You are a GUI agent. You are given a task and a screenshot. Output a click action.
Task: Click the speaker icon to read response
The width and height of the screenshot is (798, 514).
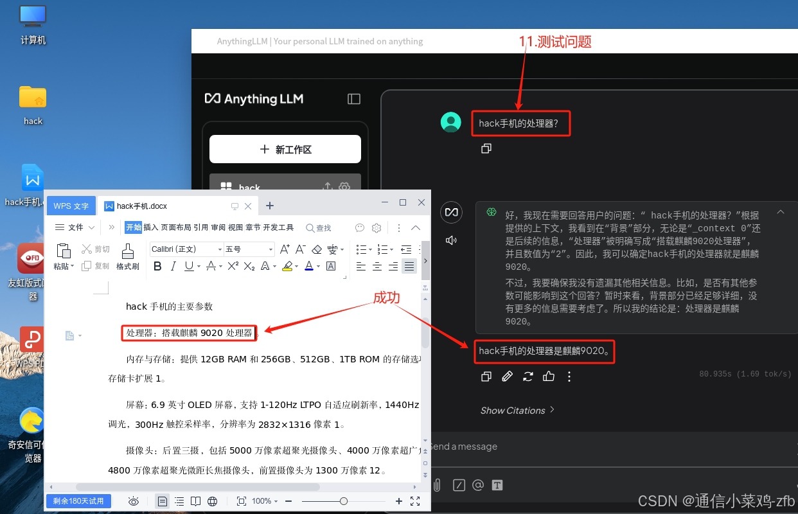point(451,240)
